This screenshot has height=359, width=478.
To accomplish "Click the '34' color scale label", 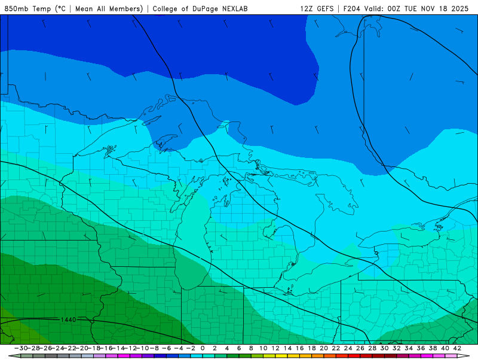I will point(409,348).
